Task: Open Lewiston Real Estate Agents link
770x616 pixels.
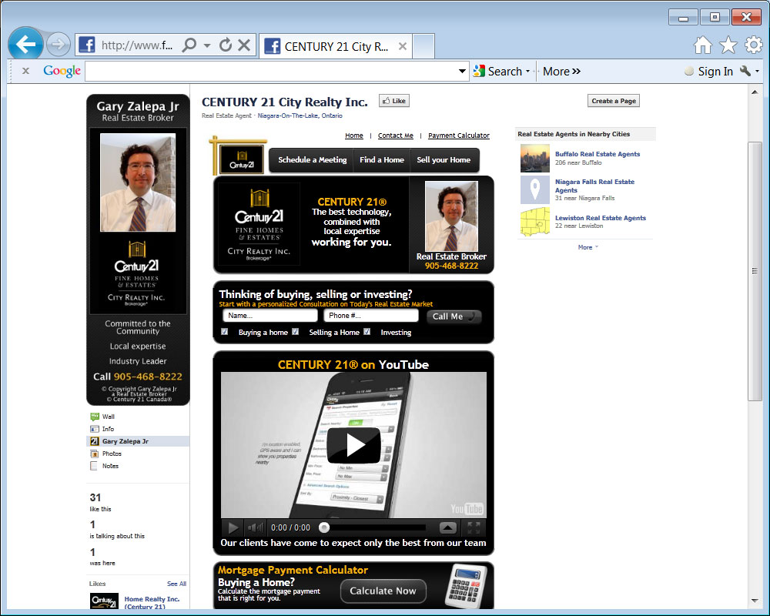Action: click(x=600, y=218)
